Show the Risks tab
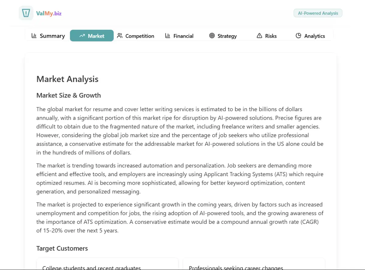 tap(271, 36)
